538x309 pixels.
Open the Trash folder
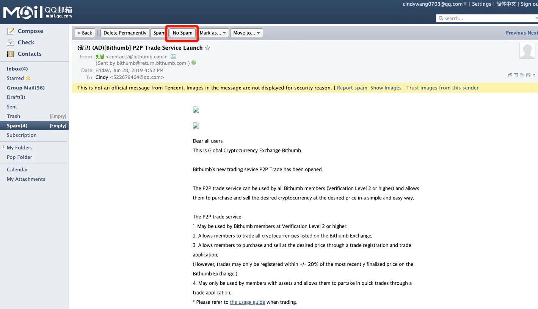click(13, 116)
